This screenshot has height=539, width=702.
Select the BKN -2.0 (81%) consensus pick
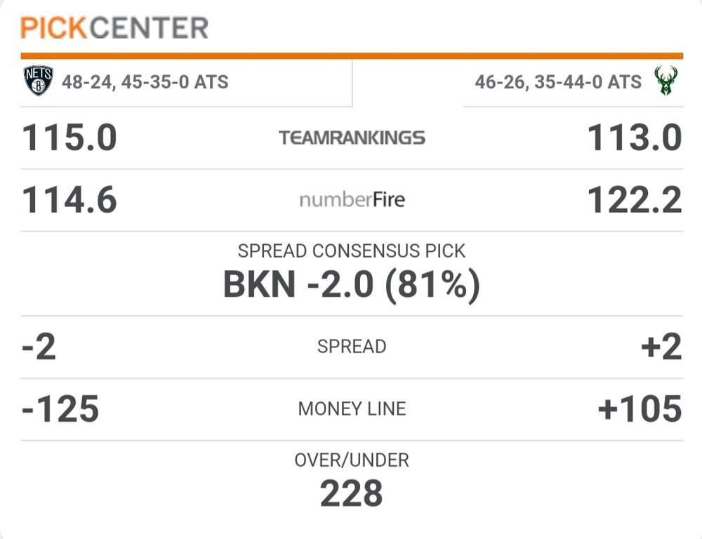pyautogui.click(x=352, y=284)
